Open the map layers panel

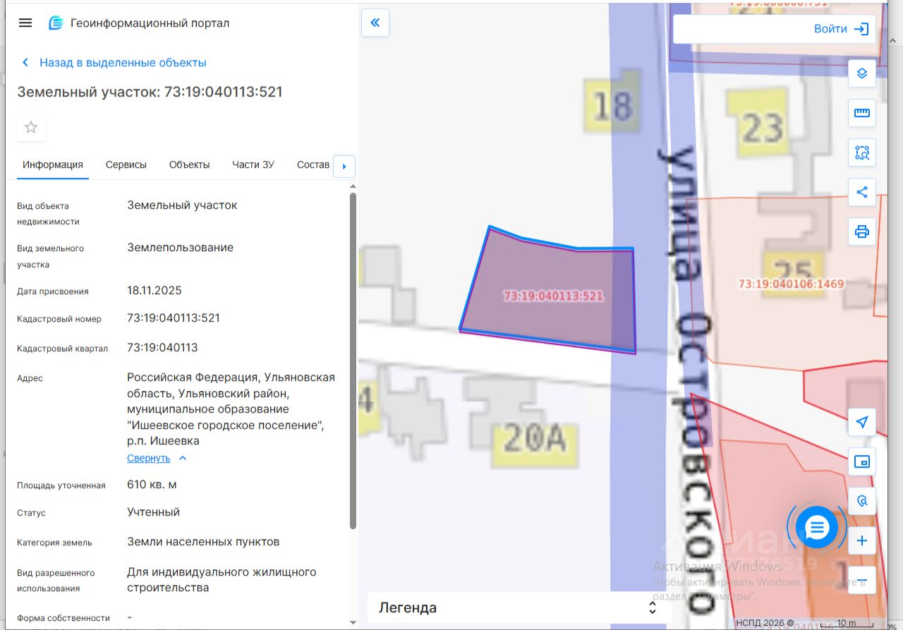pyautogui.click(x=862, y=73)
